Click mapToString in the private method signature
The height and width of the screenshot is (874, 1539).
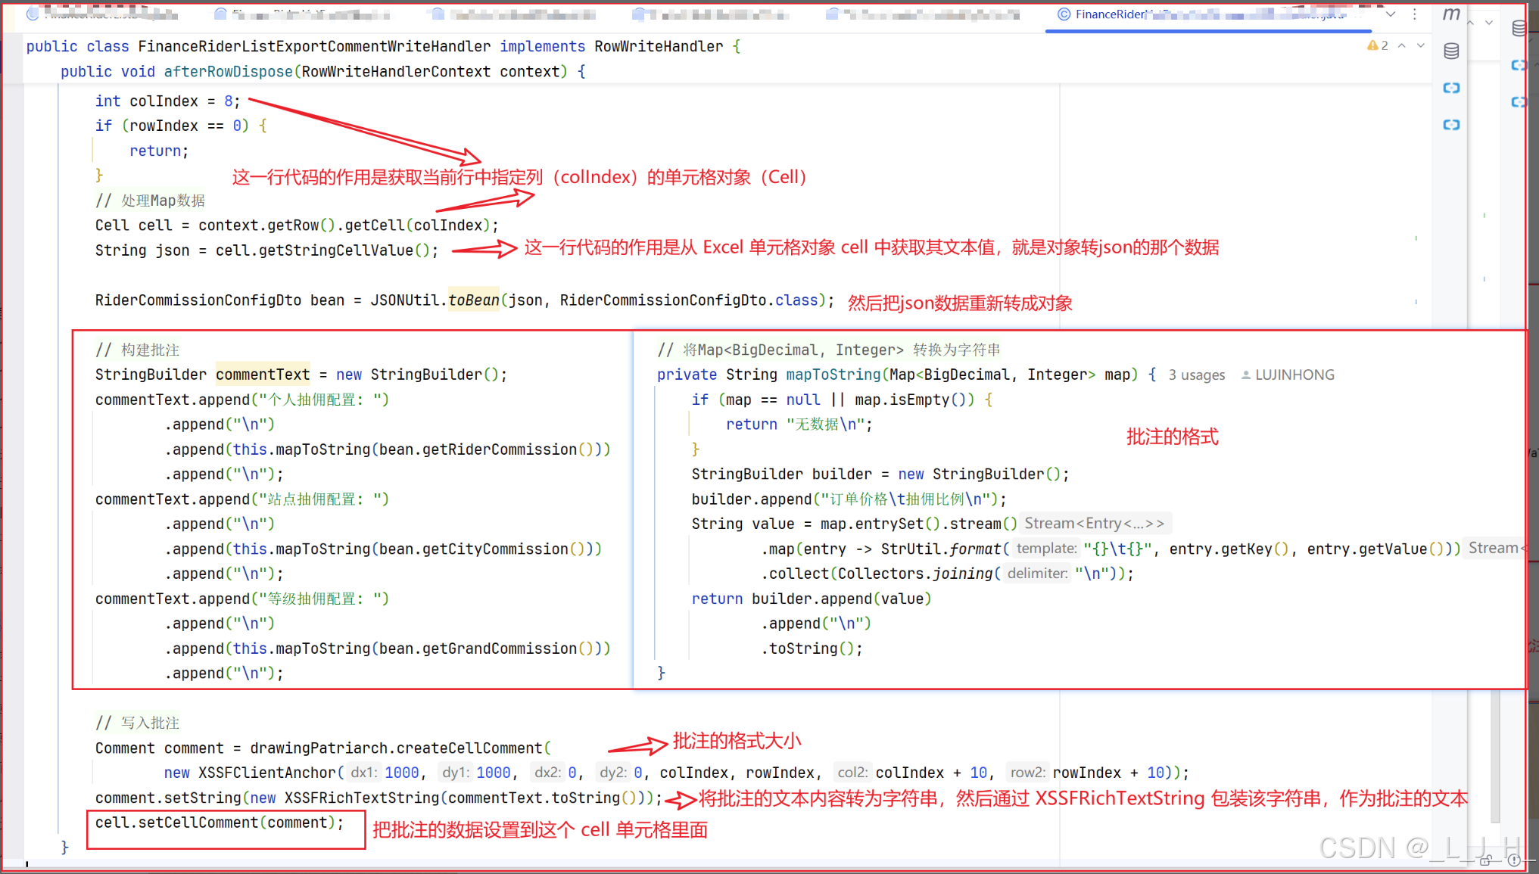tap(833, 374)
